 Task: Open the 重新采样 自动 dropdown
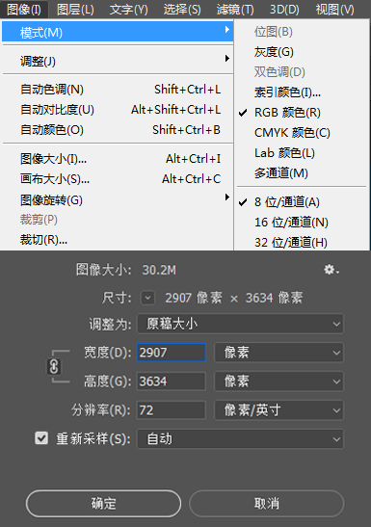tap(240, 439)
